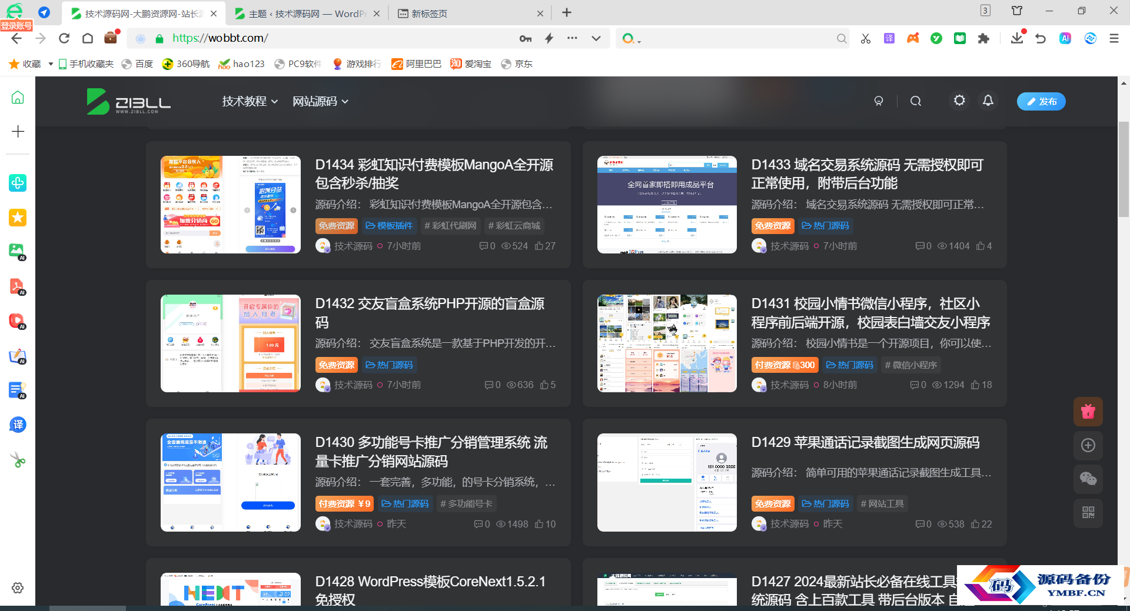Open the 京东 bookmark

pos(517,64)
